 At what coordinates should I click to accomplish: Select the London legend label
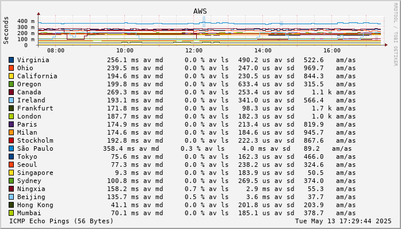click(29, 116)
